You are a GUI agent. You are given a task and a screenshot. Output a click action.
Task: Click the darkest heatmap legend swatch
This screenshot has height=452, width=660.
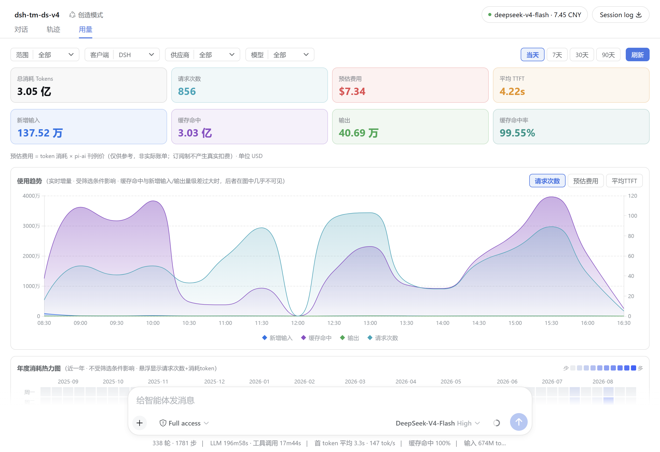point(633,368)
